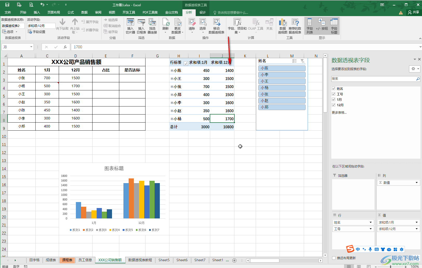This screenshot has height=268, width=422.
Task: Click slicer multi-select icon
Action: coord(294,61)
